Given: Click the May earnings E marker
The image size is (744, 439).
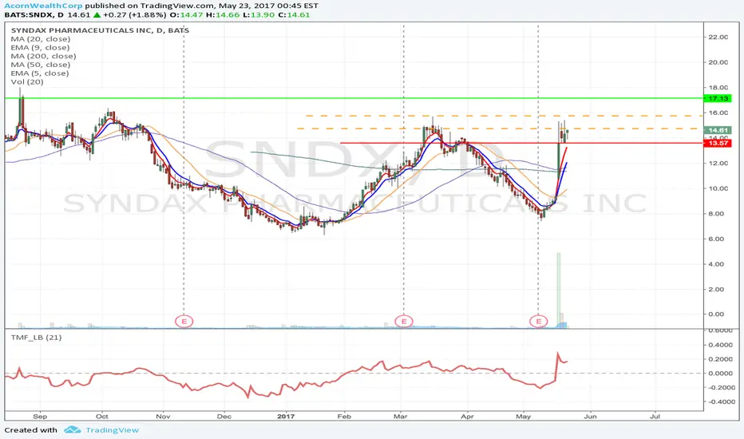Looking at the screenshot, I should tap(539, 322).
